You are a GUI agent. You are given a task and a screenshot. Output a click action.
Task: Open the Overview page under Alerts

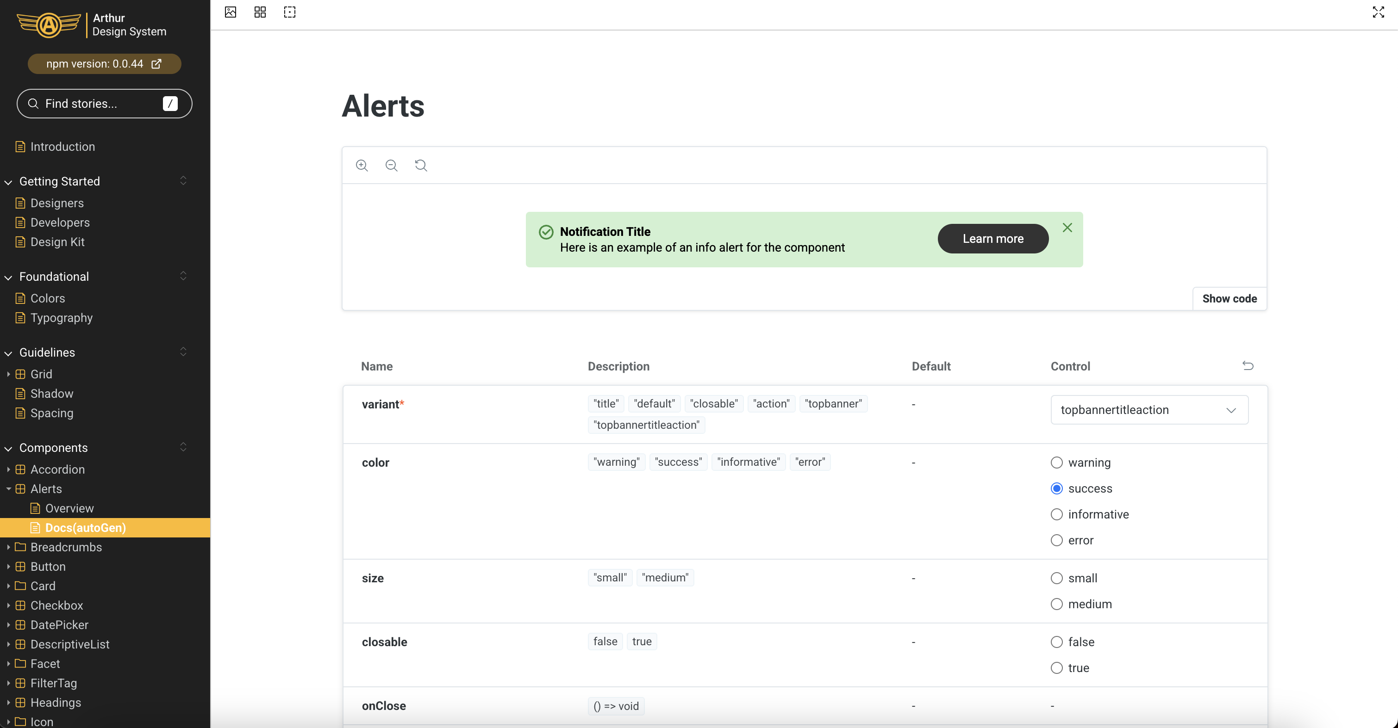(69, 508)
